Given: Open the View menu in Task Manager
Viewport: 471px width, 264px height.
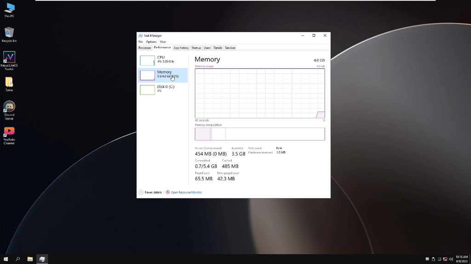Looking at the screenshot, I should [x=163, y=42].
